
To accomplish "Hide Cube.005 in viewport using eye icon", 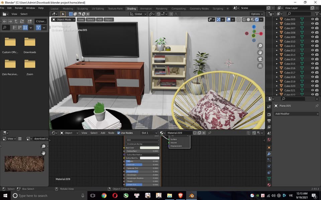I will 313,19.
